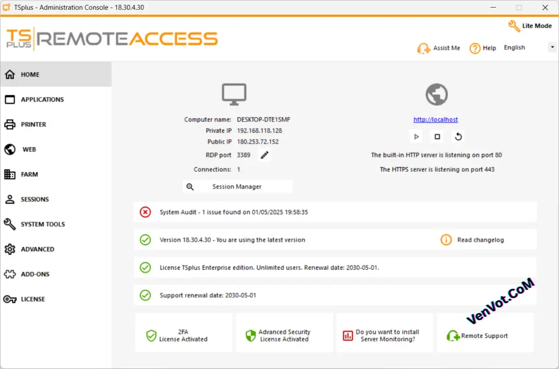Click the Assist Me headset icon
559x369 pixels.
(x=424, y=49)
